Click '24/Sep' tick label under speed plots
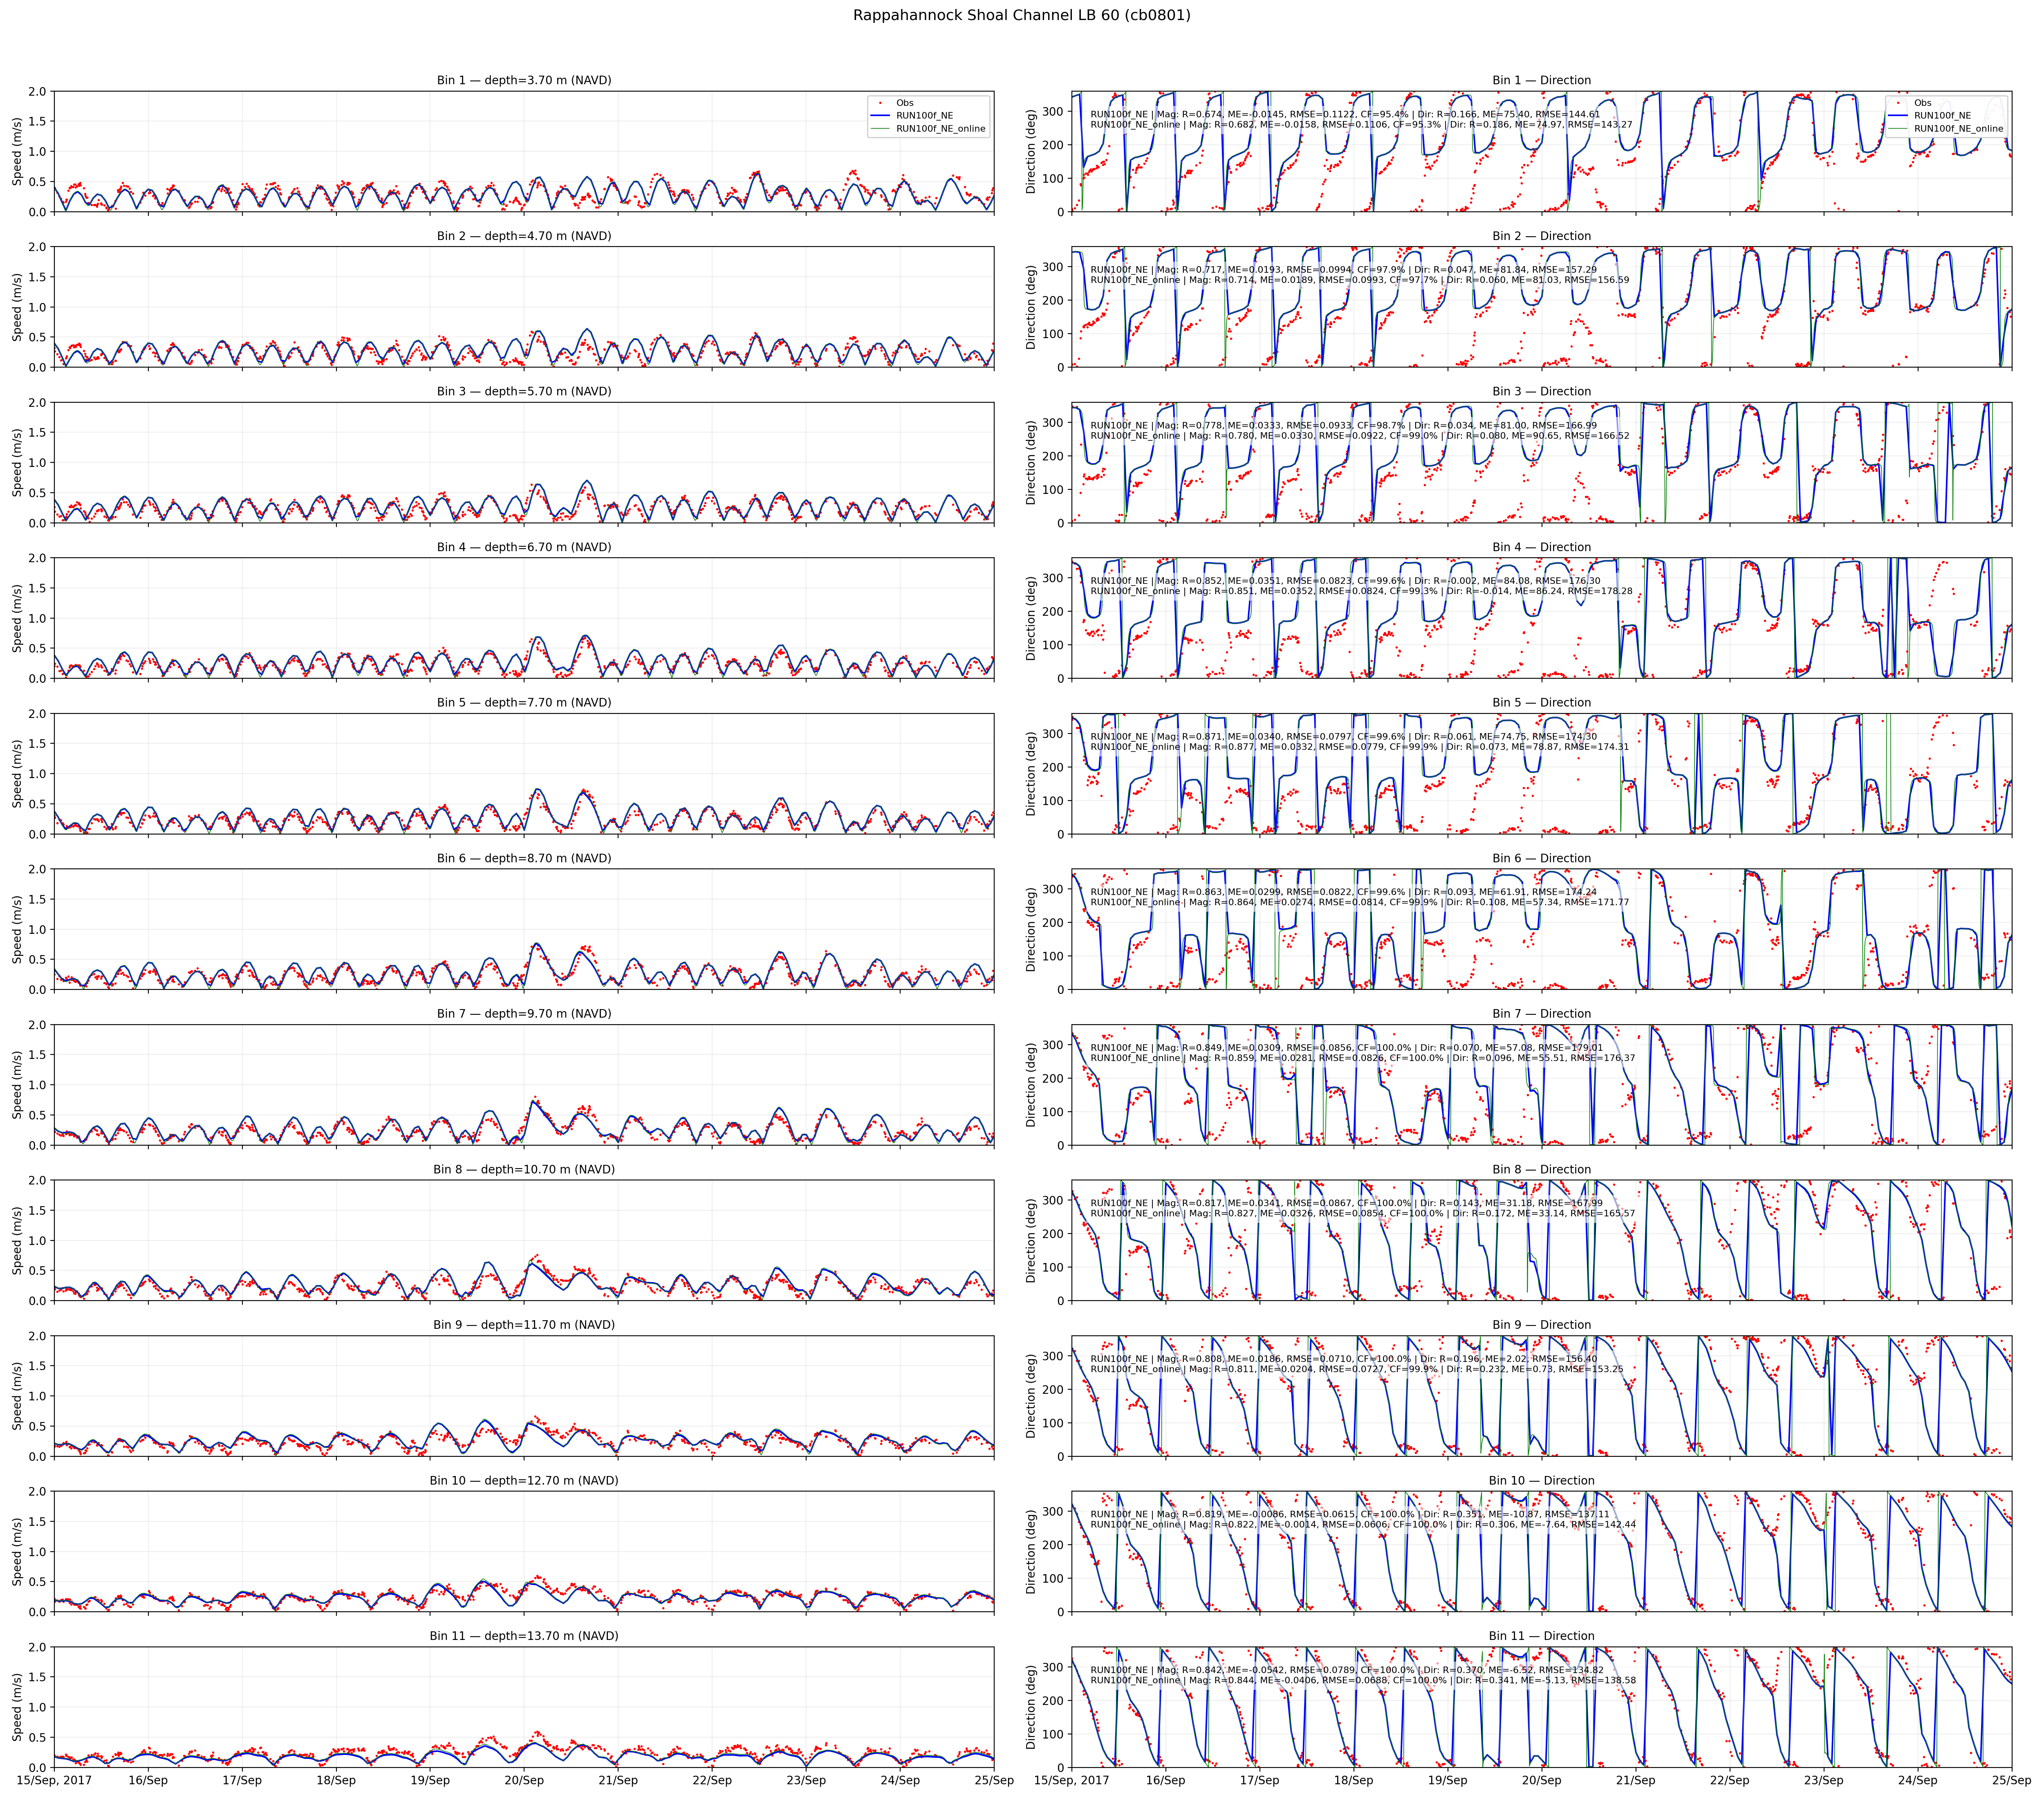2044x1799 pixels. [x=900, y=1780]
